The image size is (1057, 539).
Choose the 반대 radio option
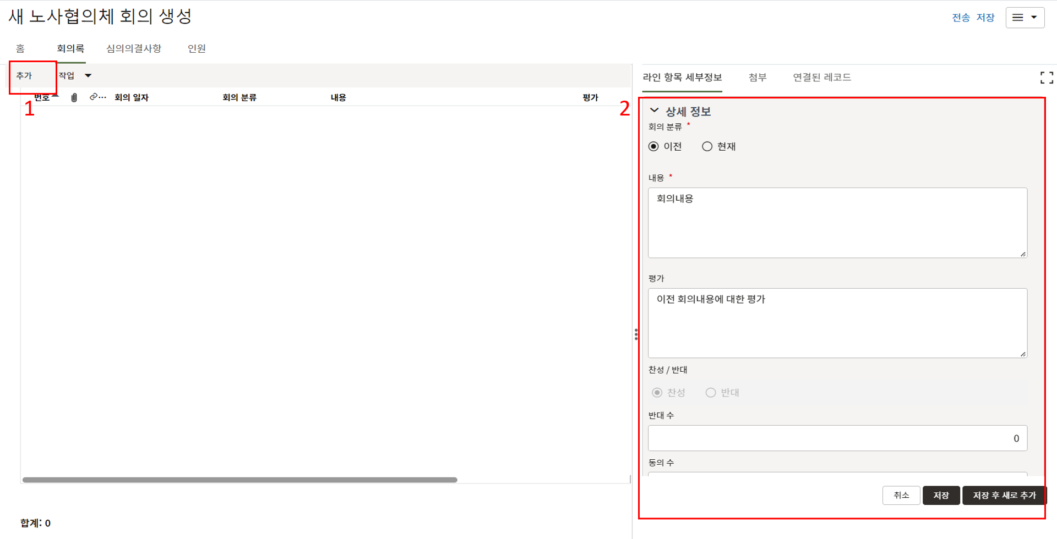click(x=711, y=393)
